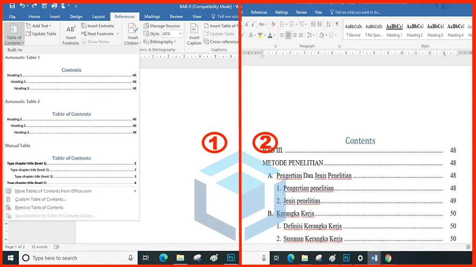Click Insert Citation
This screenshot has width=476, height=267.
pos(132,34)
